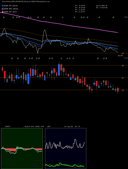Click the MACD parameters "(12,26,9) 29.5, 30.68, -0.58"
This screenshot has width=128, height=169.
34,126
